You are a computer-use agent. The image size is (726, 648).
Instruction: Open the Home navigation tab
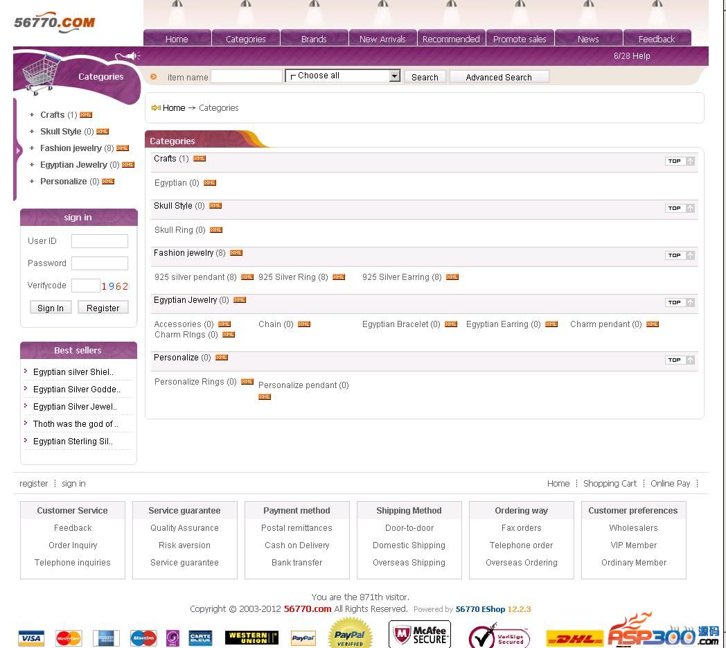[177, 39]
